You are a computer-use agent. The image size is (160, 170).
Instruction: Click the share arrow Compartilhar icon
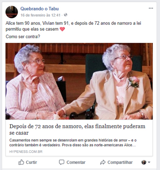click(103, 162)
